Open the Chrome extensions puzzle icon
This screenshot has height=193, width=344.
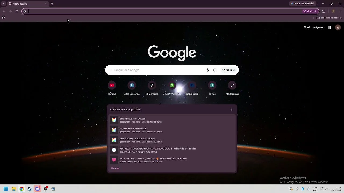click(324, 11)
